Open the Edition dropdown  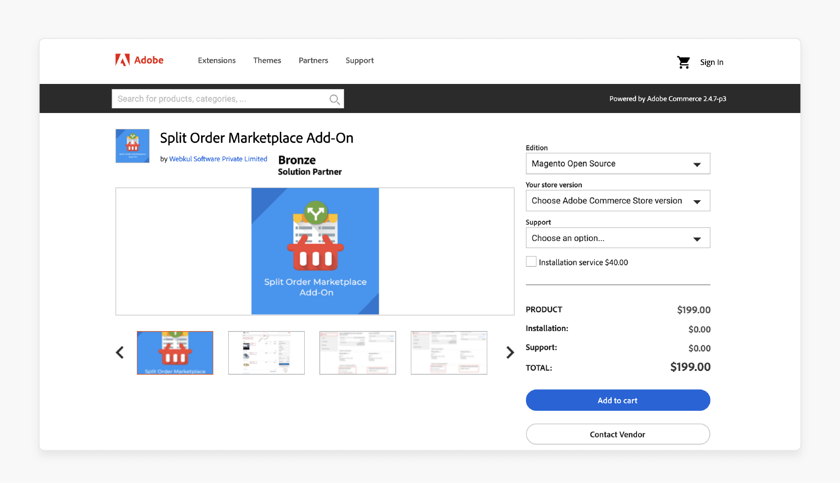[x=618, y=164]
